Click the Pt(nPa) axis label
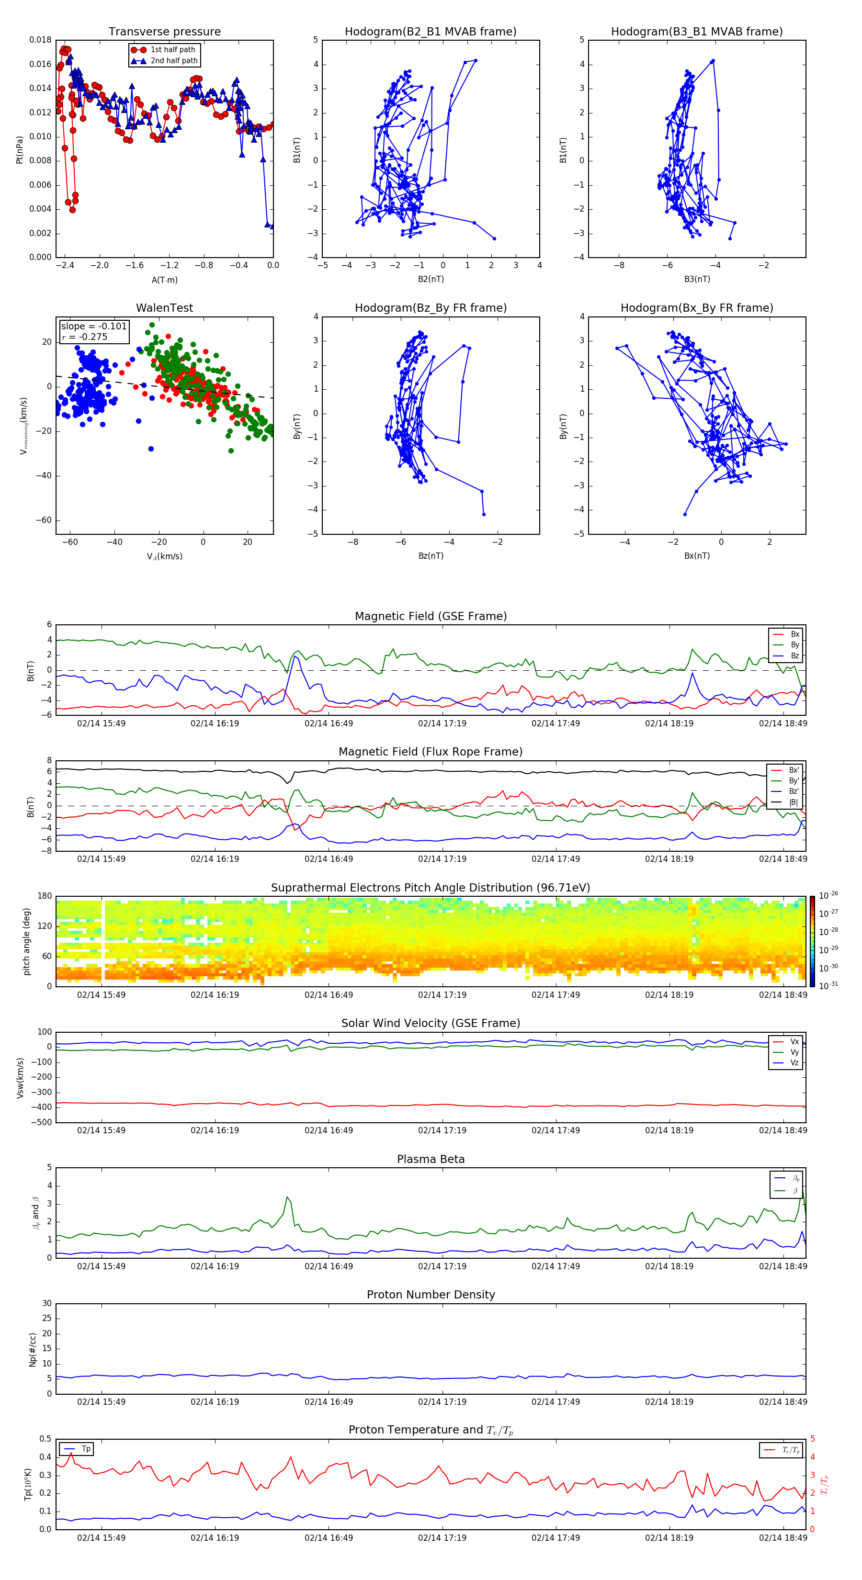The height and width of the screenshot is (1580, 862). pyautogui.click(x=20, y=149)
